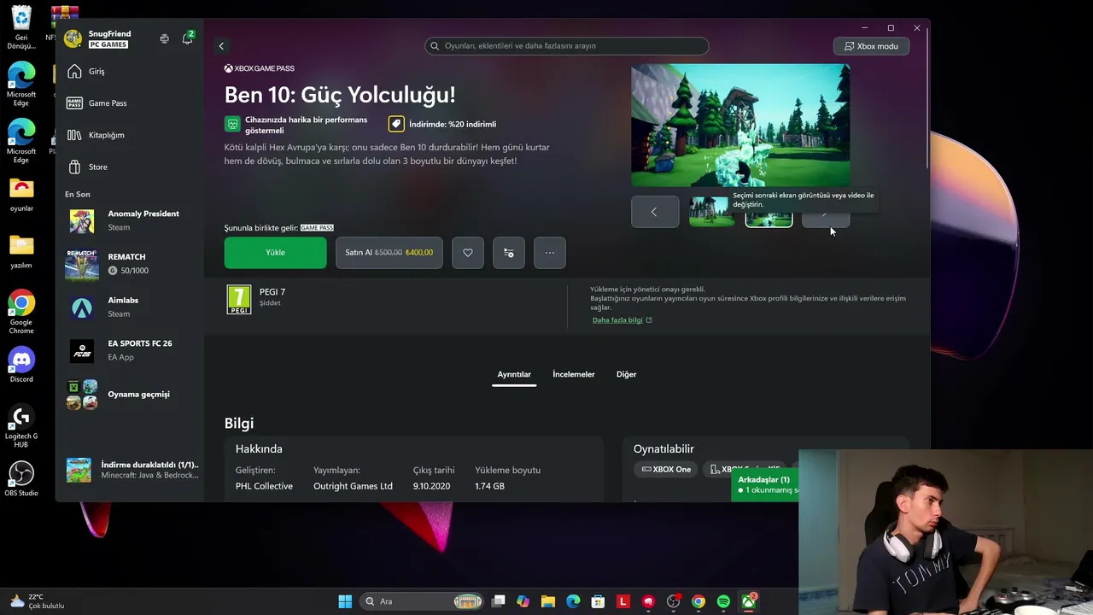Click the green performance check icon

[232, 124]
